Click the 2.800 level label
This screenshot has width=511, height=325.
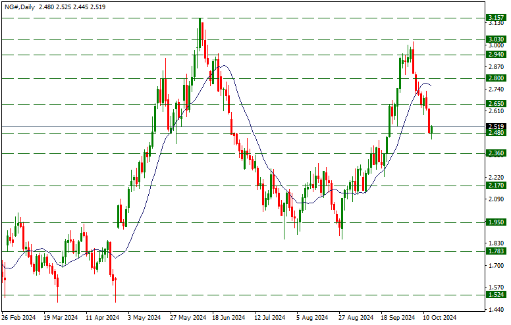496,78
